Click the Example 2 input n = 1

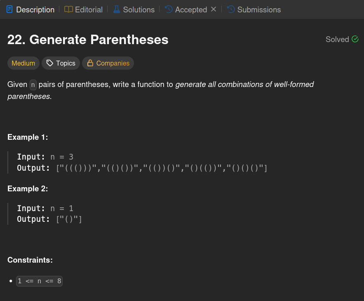(62, 208)
